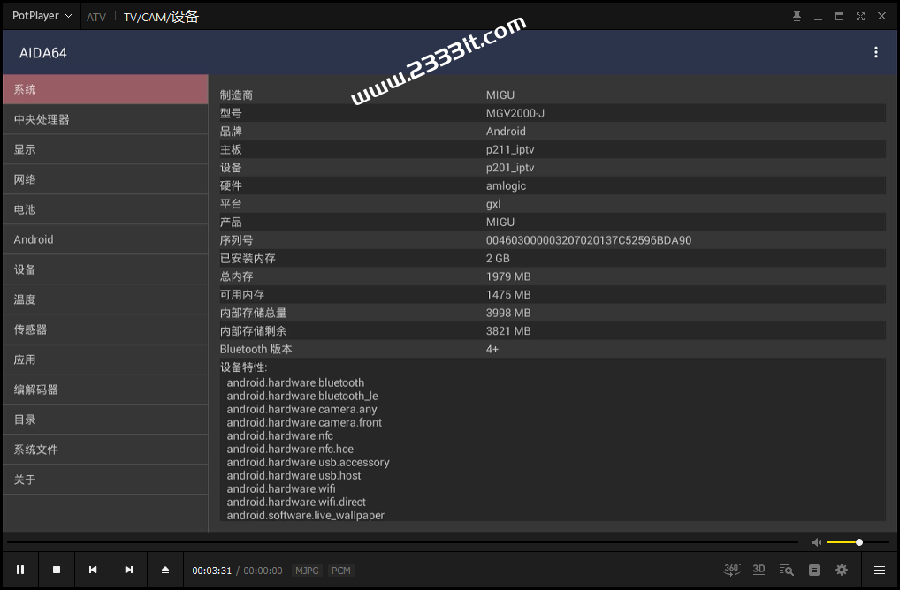Open 显示 in the sidebar

tap(105, 149)
